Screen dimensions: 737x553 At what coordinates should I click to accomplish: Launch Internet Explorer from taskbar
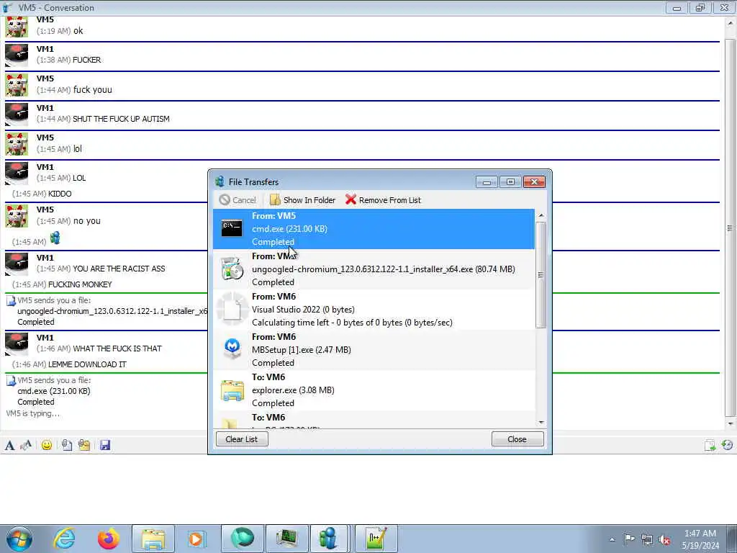[x=64, y=539]
